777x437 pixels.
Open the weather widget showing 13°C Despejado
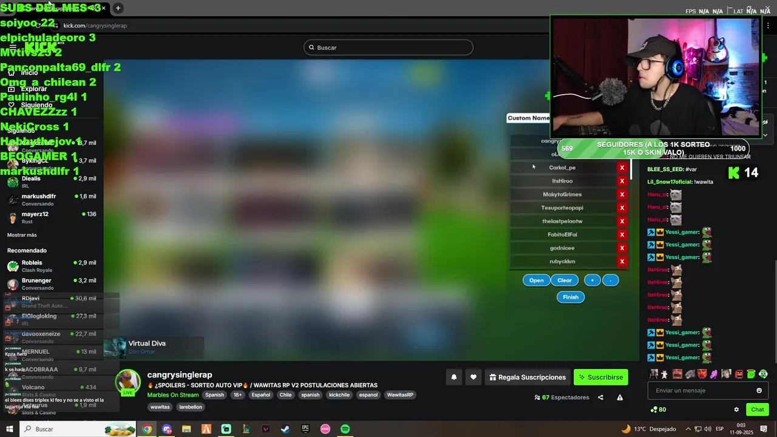click(x=650, y=429)
